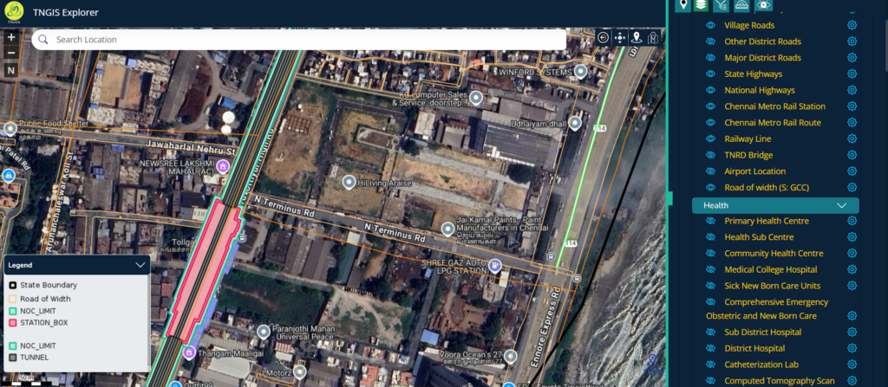This screenshot has width=888, height=387.
Task: Open settings gear for Railway Line layer
Action: [852, 139]
